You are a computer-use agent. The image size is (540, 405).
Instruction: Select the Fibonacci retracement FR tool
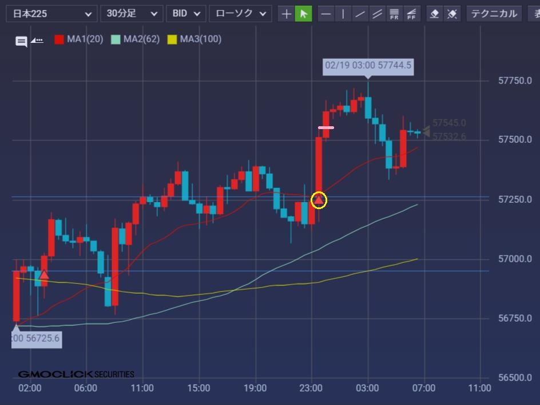pos(394,14)
